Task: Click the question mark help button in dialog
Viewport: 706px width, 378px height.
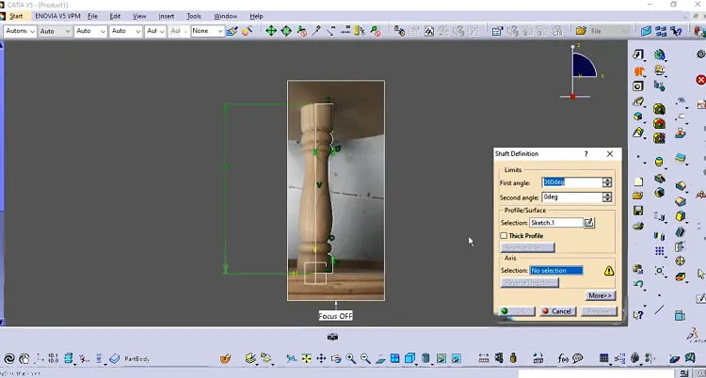Action: pyautogui.click(x=586, y=154)
